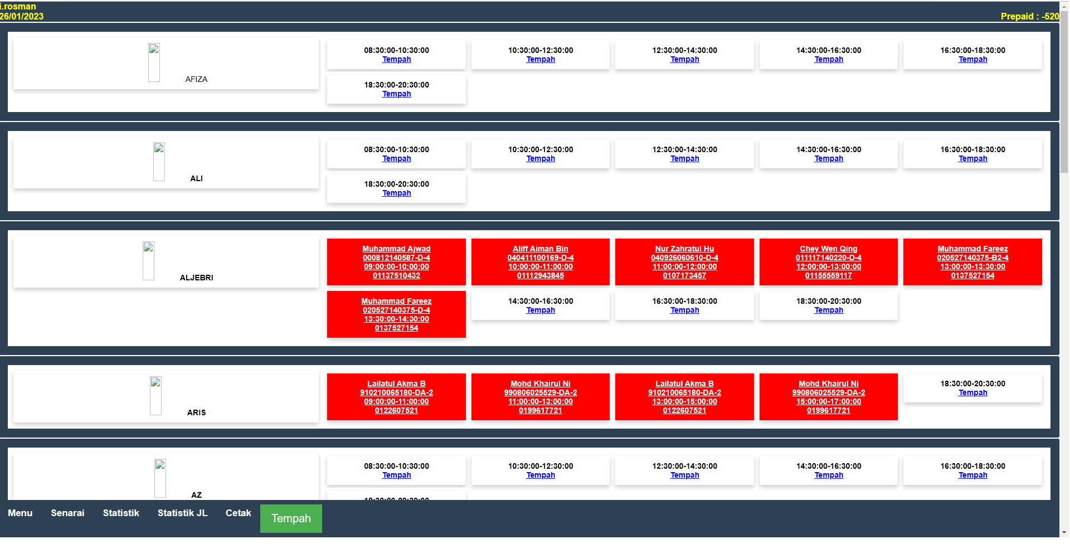
Task: Click ALI's profile picture placeholder
Action: click(x=159, y=162)
